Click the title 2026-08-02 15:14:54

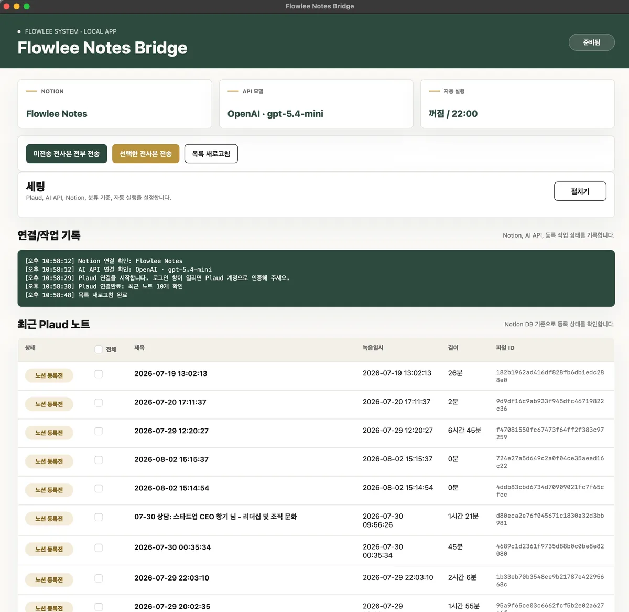(x=171, y=488)
